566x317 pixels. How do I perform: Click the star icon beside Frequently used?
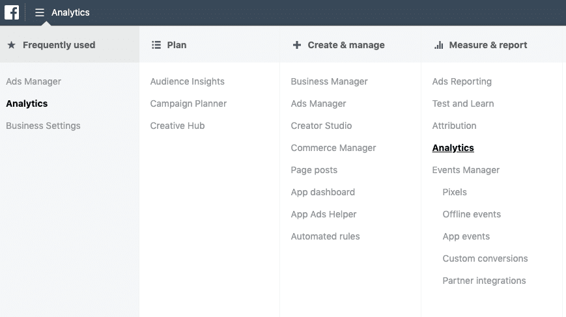pos(11,45)
